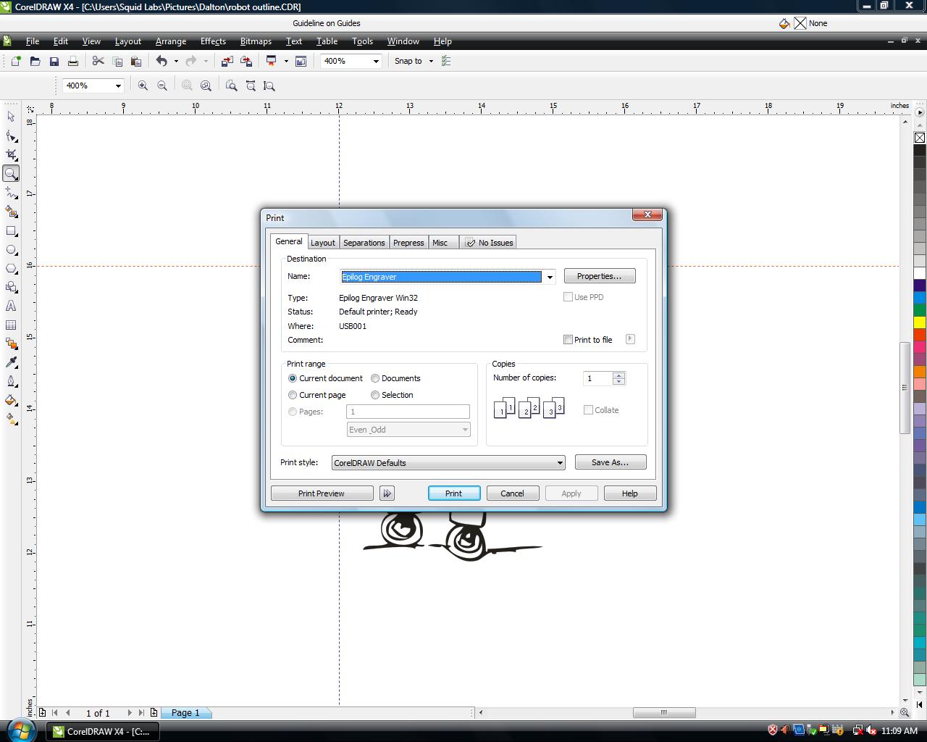Switch to the Layout tab in Print dialog
The image size is (927, 742).
[323, 243]
